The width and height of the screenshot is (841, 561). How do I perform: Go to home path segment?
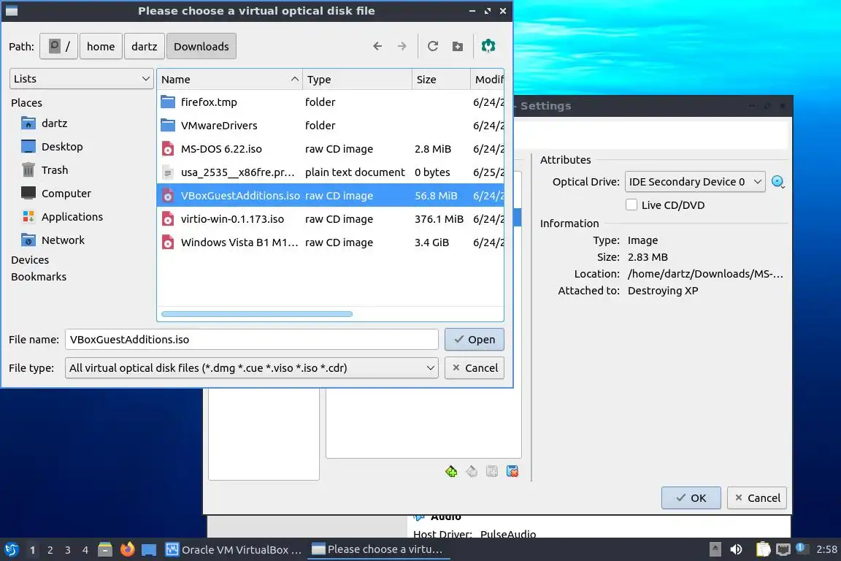[x=101, y=46]
